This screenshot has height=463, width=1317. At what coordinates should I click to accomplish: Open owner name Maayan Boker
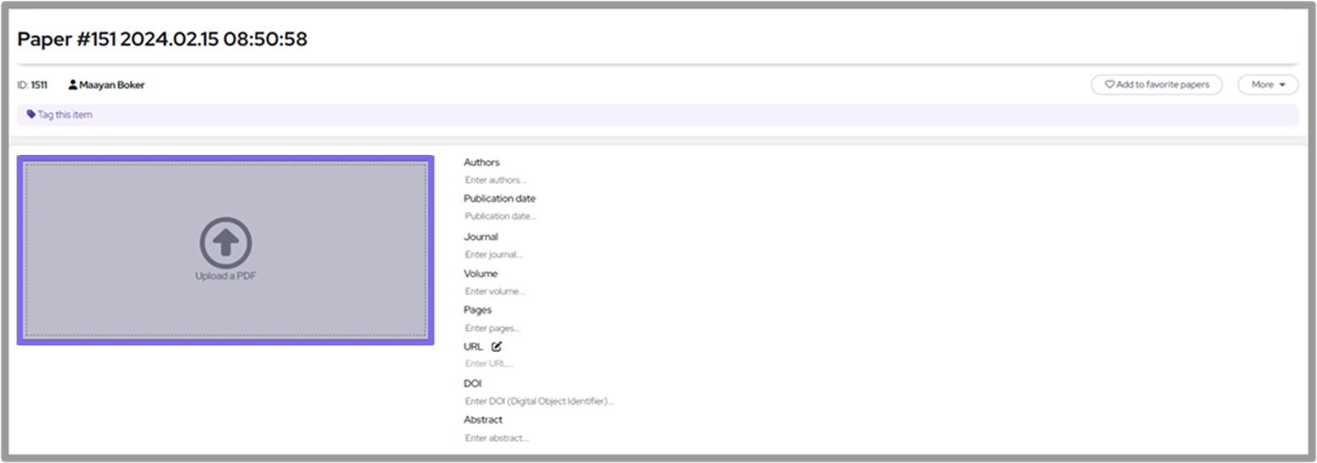click(112, 84)
